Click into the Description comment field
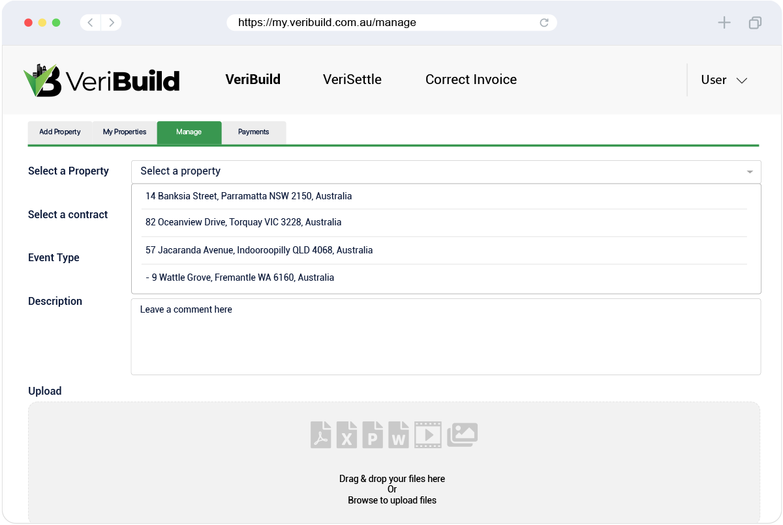 (446, 336)
